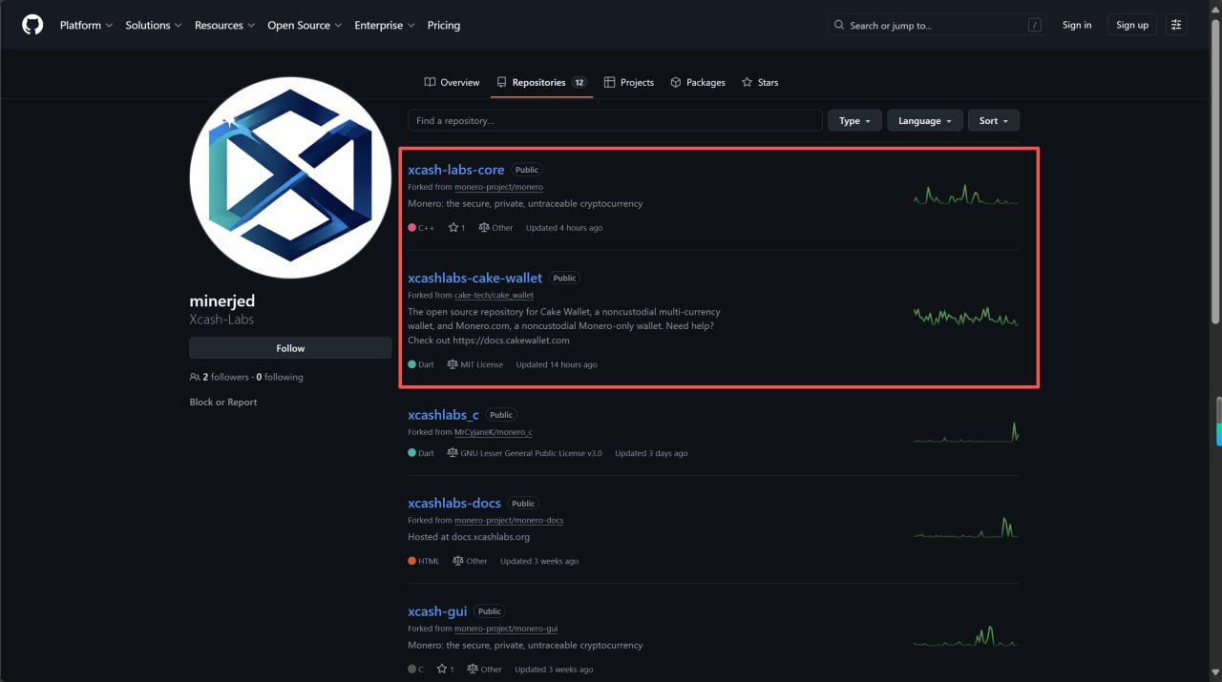Click the C++ language color dot
This screenshot has height=682, width=1222.
point(412,228)
